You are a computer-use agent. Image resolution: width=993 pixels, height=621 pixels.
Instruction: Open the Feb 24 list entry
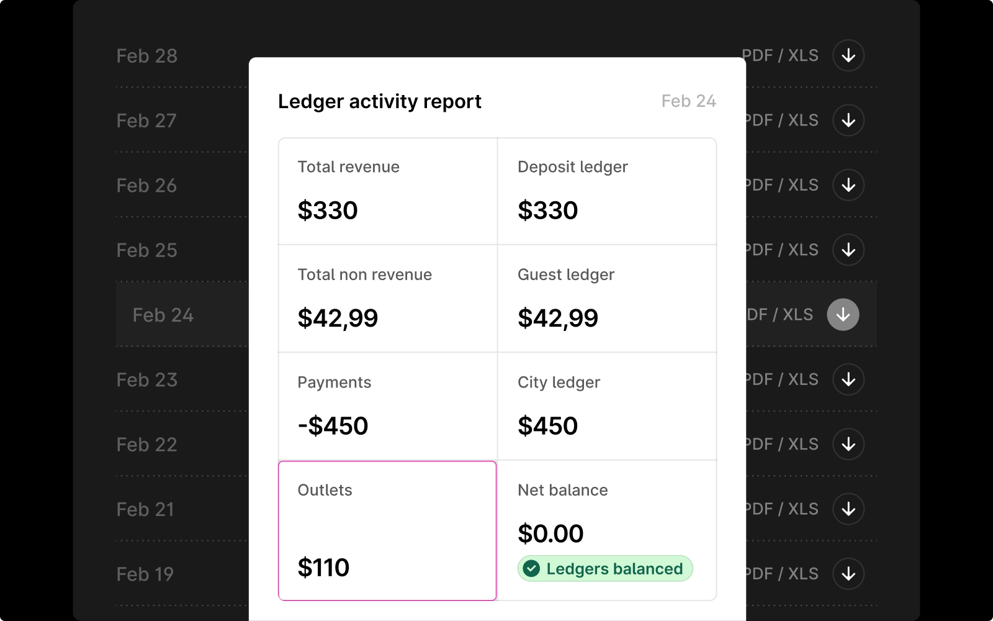tap(163, 315)
